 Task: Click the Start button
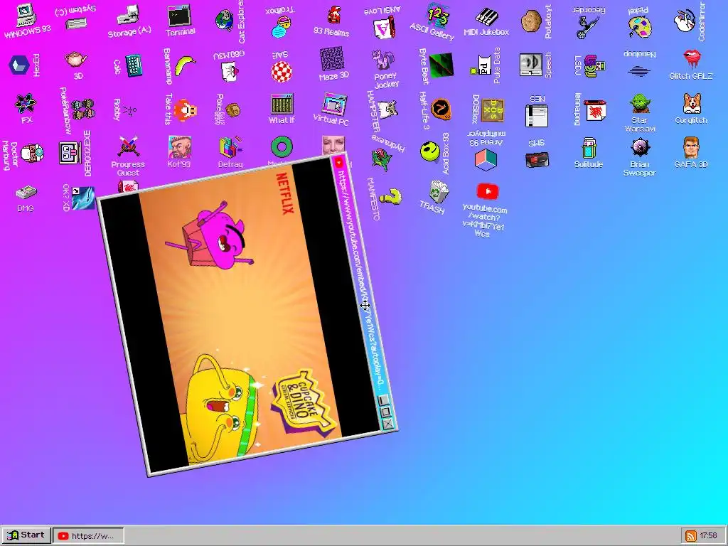pyautogui.click(x=26, y=535)
